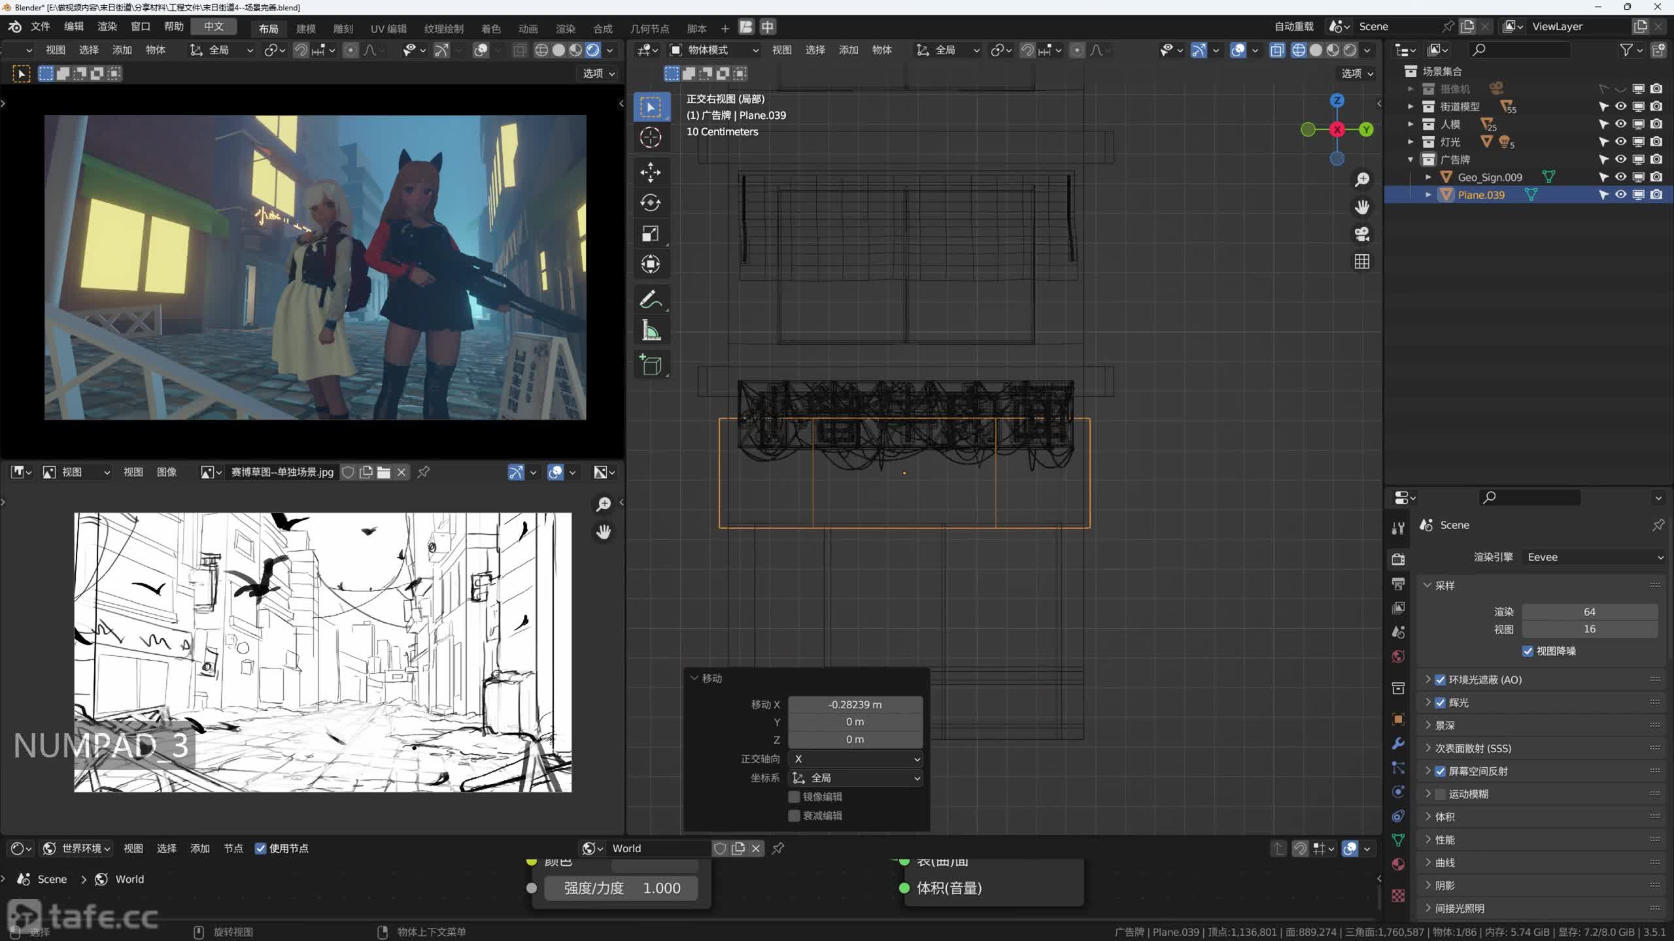
Task: Check the 衰减编辑 proportional editing checkbox
Action: pyautogui.click(x=794, y=816)
